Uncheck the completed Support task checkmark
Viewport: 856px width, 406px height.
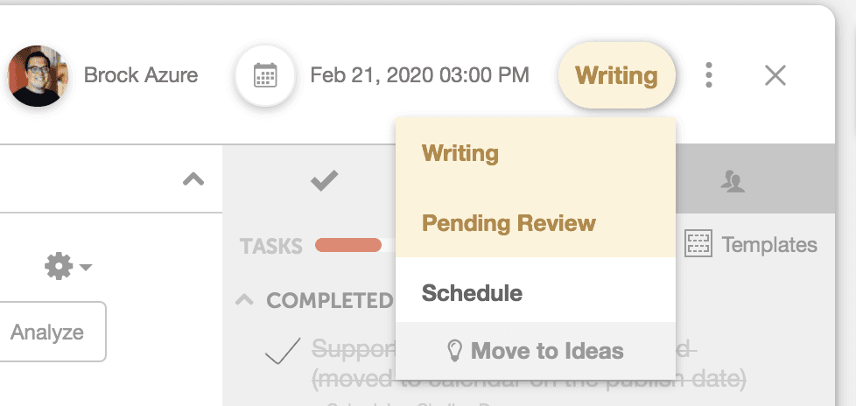(x=283, y=352)
